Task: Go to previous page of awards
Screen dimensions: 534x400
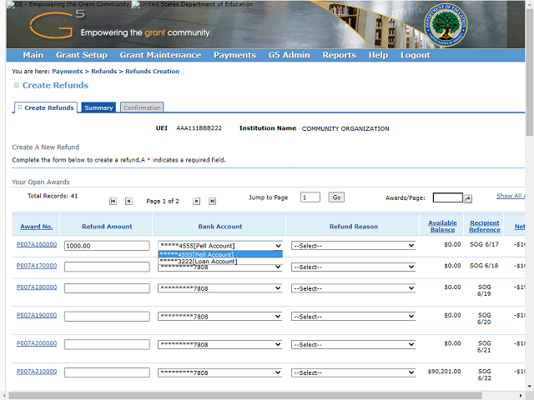Action: [128, 201]
